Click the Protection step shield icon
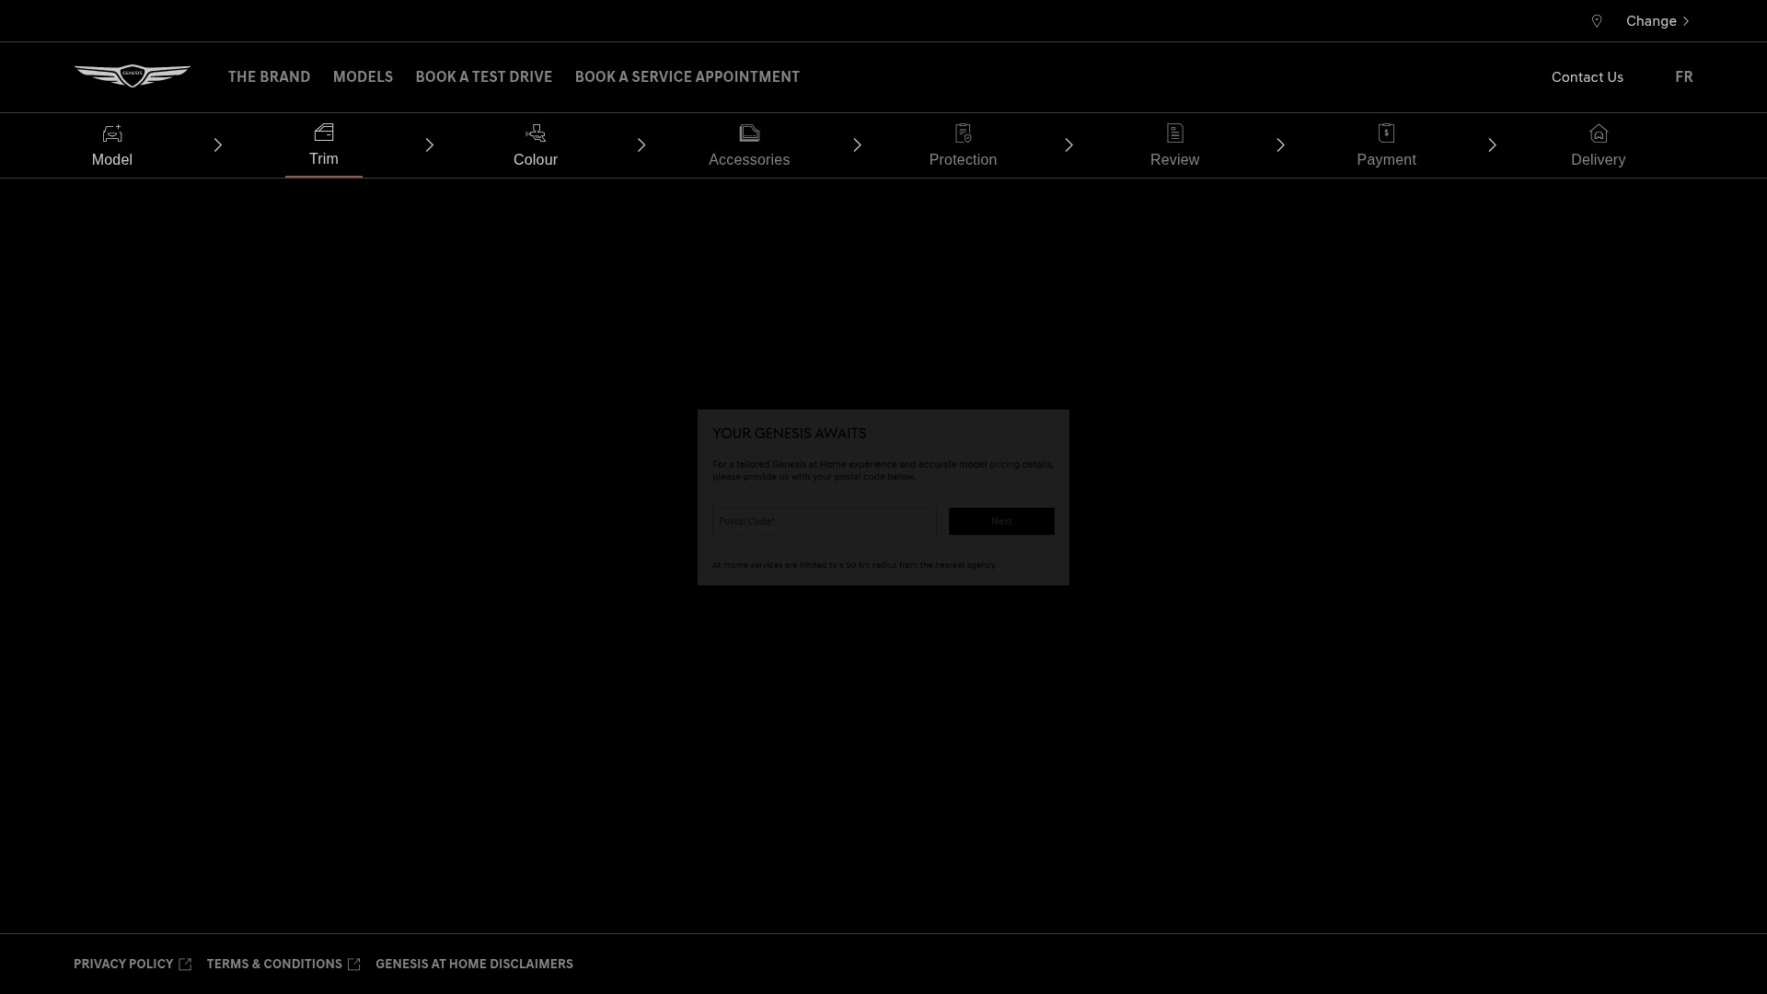The image size is (1767, 994). 964,133
